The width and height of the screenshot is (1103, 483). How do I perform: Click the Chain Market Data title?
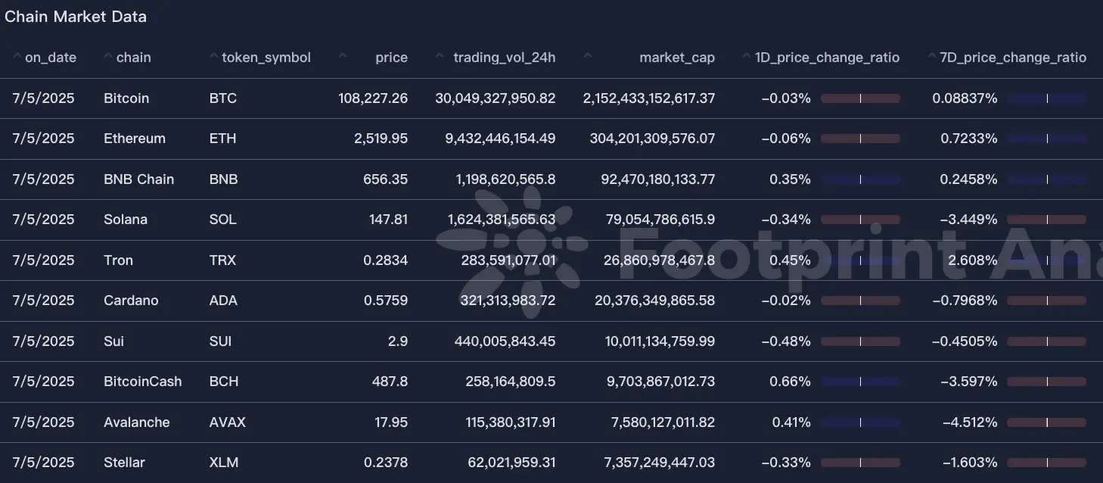click(x=76, y=16)
